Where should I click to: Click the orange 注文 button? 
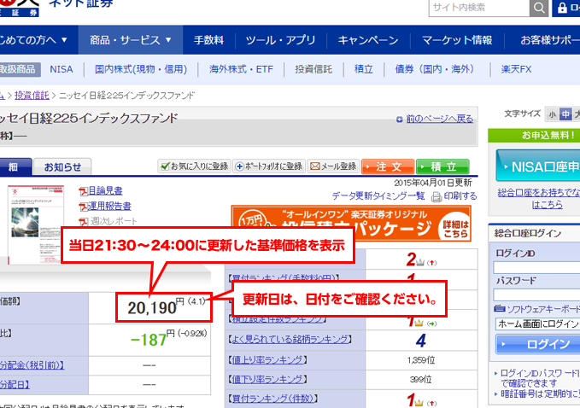tap(388, 166)
